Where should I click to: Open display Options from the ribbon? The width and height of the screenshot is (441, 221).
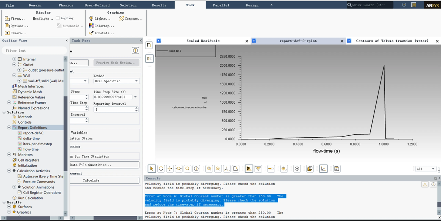click(x=17, y=26)
